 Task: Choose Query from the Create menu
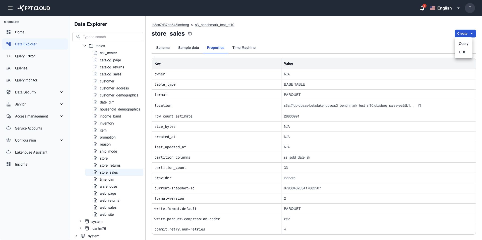(463, 44)
